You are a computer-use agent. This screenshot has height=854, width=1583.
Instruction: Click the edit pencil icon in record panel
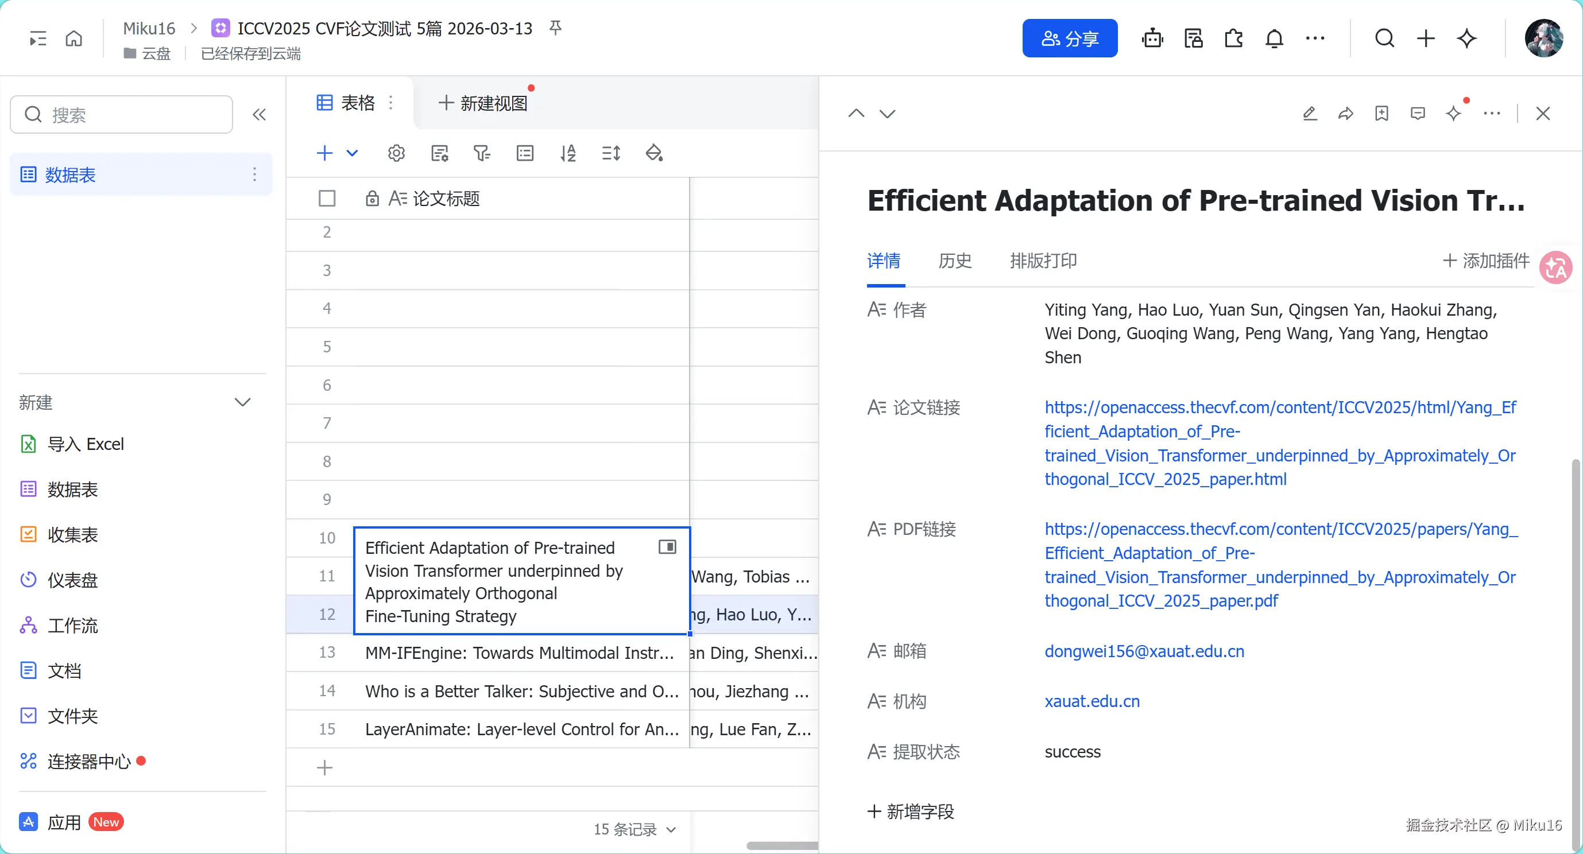tap(1310, 114)
